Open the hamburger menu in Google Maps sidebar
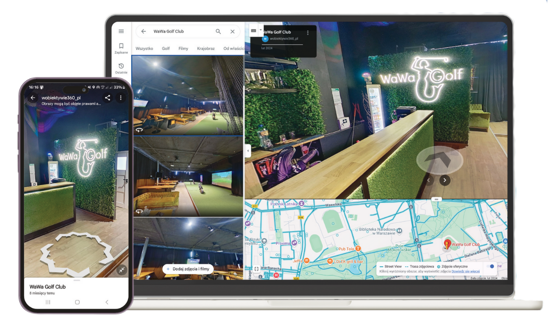This screenshot has width=548, height=319. tap(121, 31)
